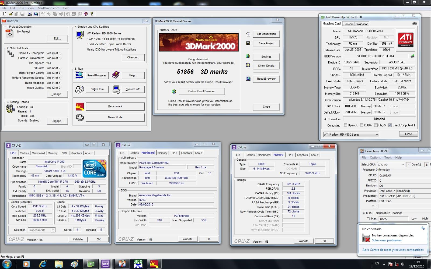Click the Show Details icon in score dialog

[x=248, y=65]
